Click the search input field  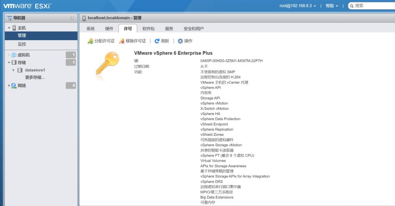[372, 6]
